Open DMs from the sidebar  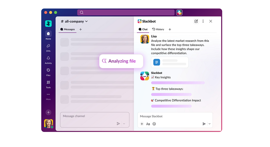pos(48,46)
